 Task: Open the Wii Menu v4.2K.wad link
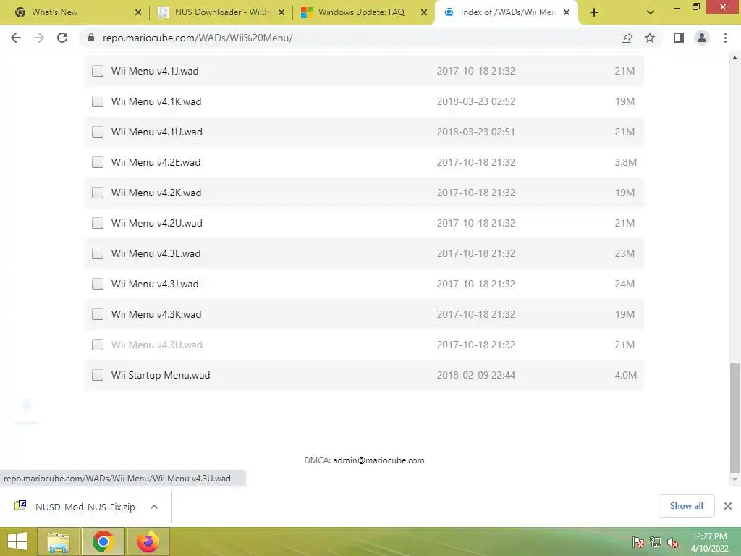pyautogui.click(x=156, y=193)
